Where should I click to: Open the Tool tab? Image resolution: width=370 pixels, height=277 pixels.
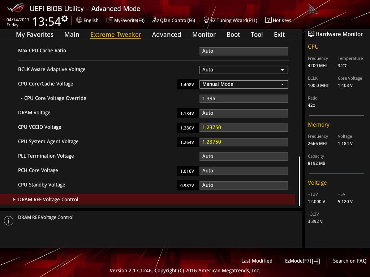tap(257, 35)
